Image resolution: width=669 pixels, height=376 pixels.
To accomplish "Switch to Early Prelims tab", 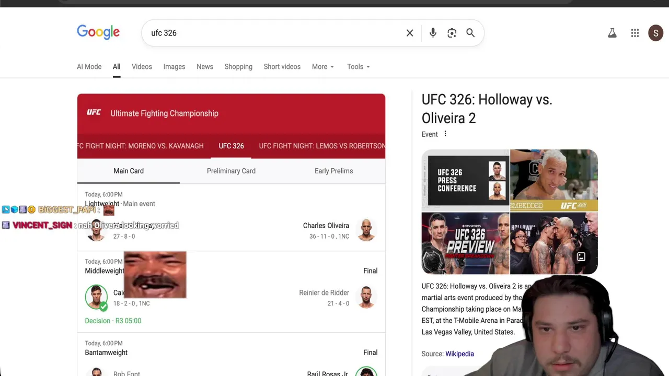I will (333, 171).
